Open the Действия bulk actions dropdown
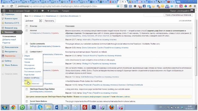Viewport: 198px width, 111px height. coord(33,21)
